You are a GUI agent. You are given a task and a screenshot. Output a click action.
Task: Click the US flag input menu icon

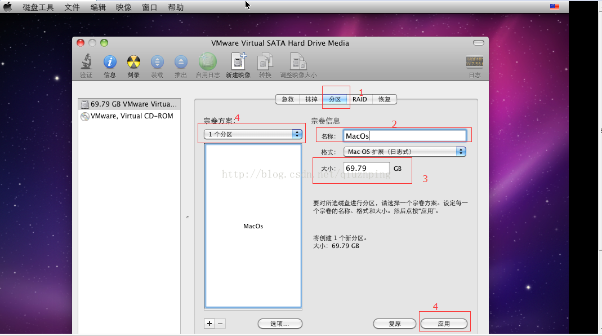click(554, 7)
